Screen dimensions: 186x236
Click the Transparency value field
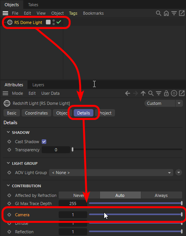(56, 150)
